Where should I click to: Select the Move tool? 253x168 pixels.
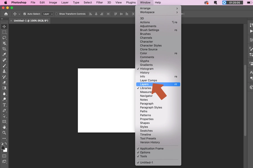(x=4, y=26)
